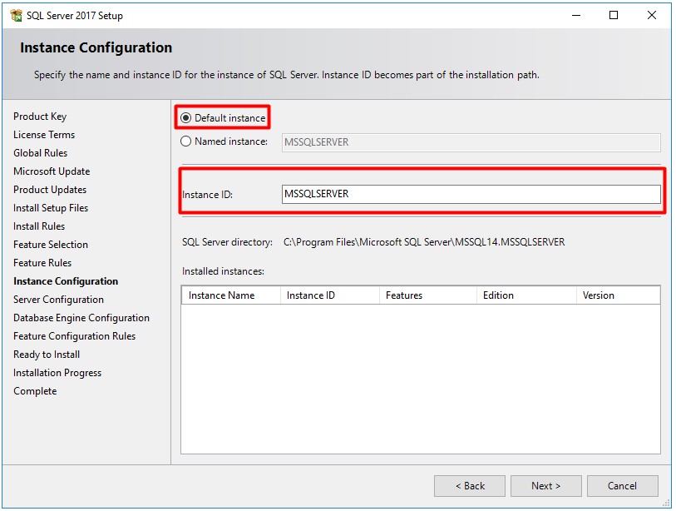Select Feature Selection in the sidebar
676x511 pixels.
tap(48, 244)
